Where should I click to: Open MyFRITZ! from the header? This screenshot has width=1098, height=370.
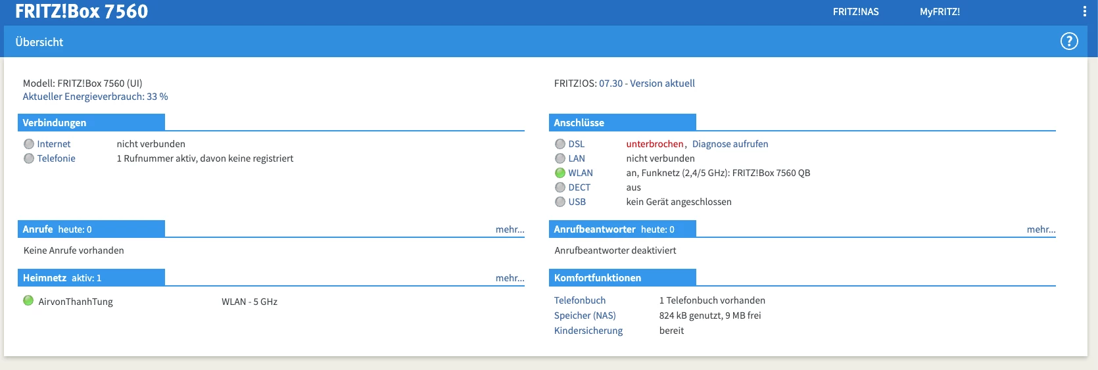[x=940, y=12]
